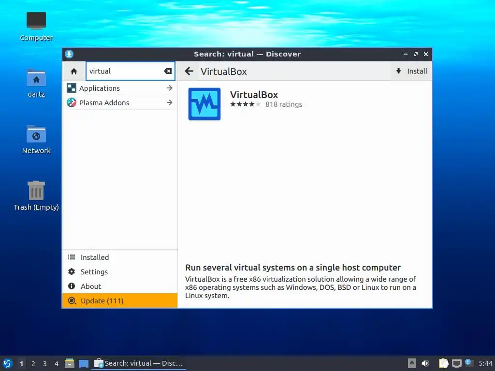Switch to virtual desktop 3

click(x=45, y=364)
